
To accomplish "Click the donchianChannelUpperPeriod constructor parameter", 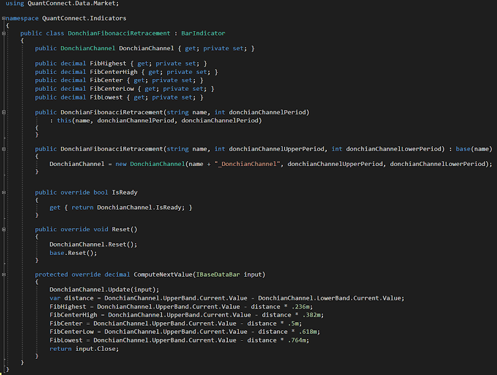I will coord(276,149).
